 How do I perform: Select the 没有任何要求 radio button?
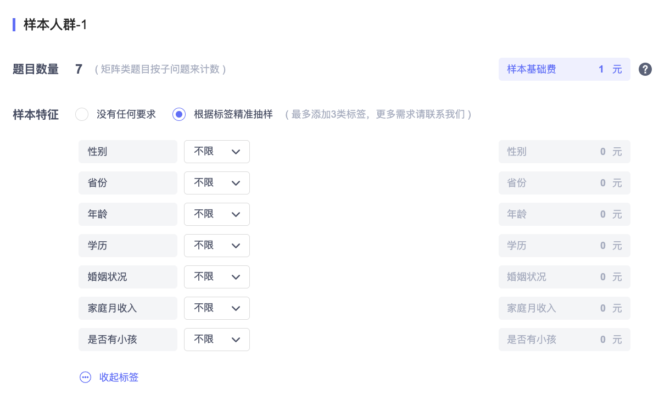click(82, 114)
